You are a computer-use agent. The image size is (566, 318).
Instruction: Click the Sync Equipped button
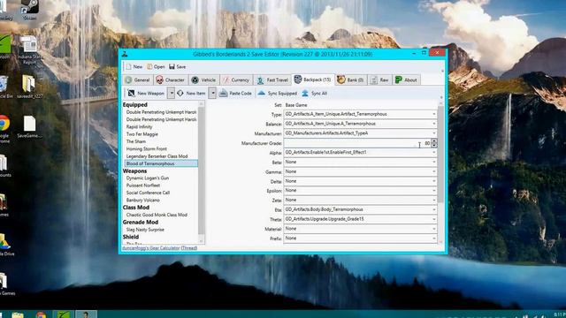pyautogui.click(x=277, y=94)
